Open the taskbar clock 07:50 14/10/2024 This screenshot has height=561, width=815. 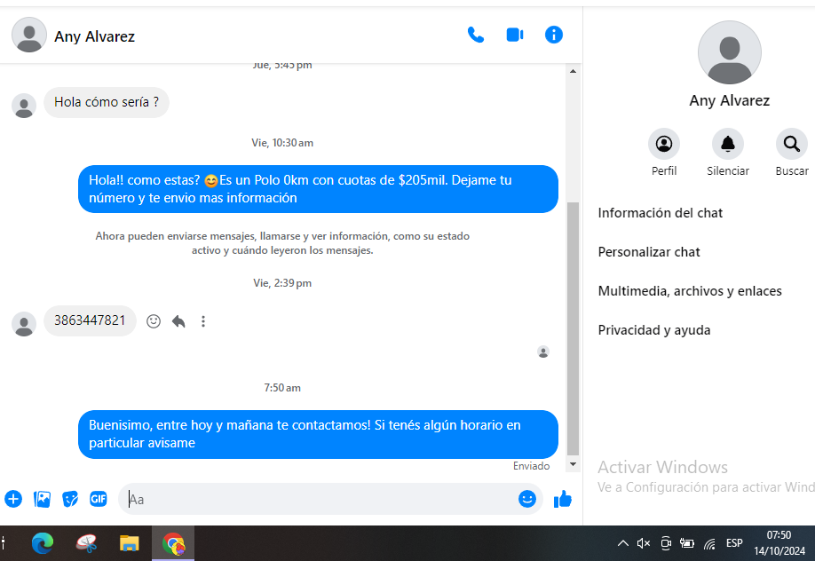pyautogui.click(x=779, y=543)
